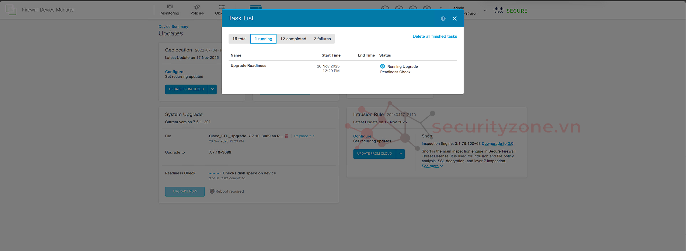The image size is (686, 251).
Task: Click the Task List help icon
Action: click(443, 19)
